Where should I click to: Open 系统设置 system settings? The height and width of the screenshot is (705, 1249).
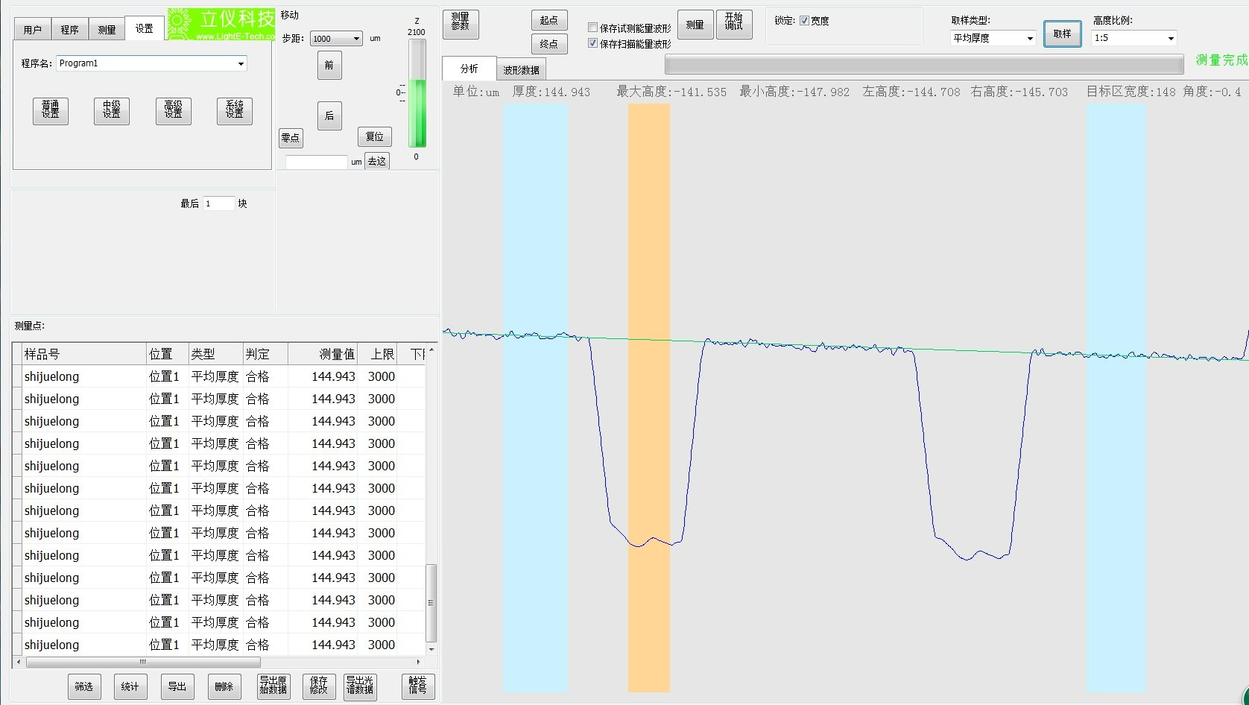[234, 110]
